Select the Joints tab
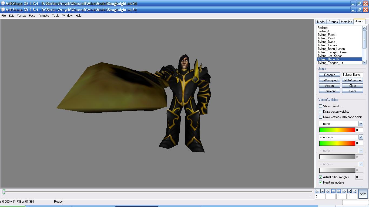The image size is (369, 207). coord(359,21)
